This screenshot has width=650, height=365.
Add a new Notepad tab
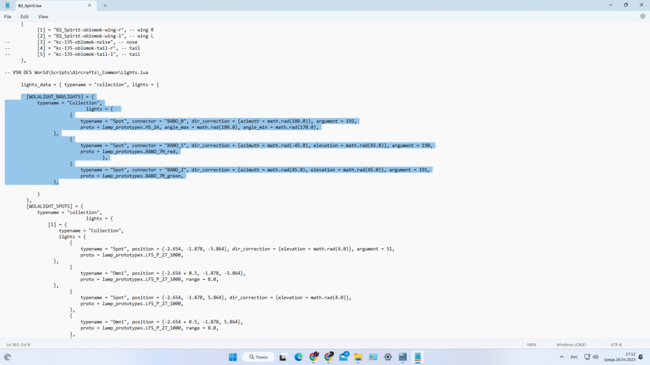point(105,6)
